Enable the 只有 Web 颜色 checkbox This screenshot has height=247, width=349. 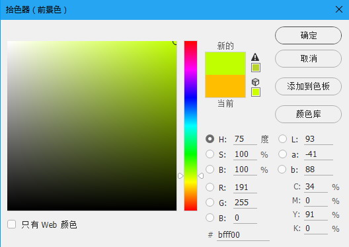click(12, 224)
